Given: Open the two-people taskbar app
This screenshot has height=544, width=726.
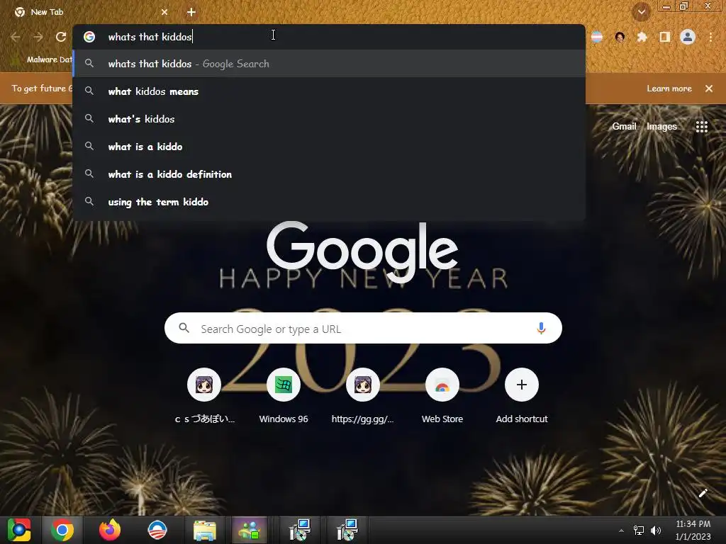Looking at the screenshot, I should [x=250, y=530].
